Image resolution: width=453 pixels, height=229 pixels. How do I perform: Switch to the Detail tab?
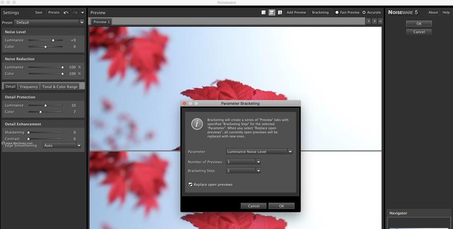click(10, 86)
